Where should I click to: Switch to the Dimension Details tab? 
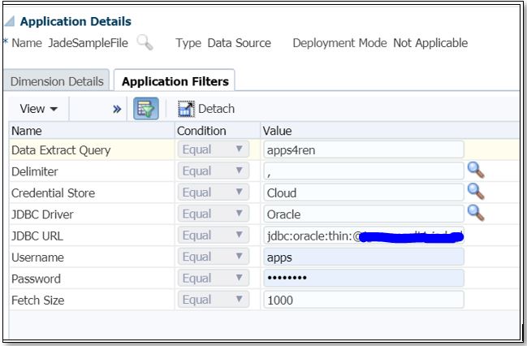pyautogui.click(x=57, y=81)
